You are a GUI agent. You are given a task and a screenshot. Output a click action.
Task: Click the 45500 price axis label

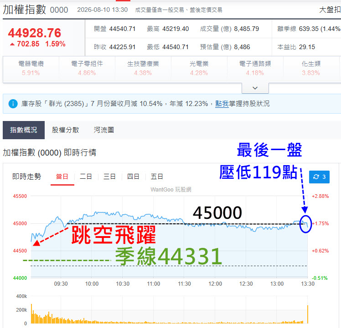(20, 196)
